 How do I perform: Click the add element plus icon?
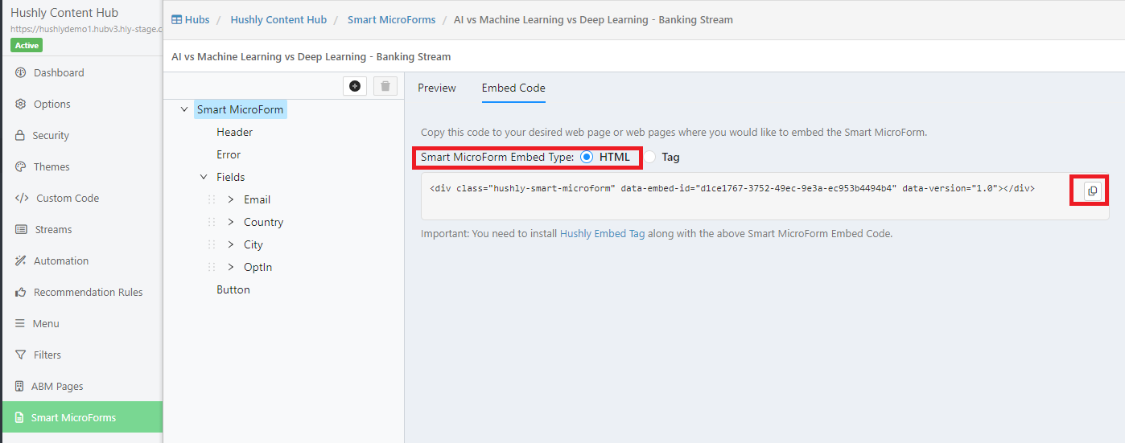tap(355, 86)
